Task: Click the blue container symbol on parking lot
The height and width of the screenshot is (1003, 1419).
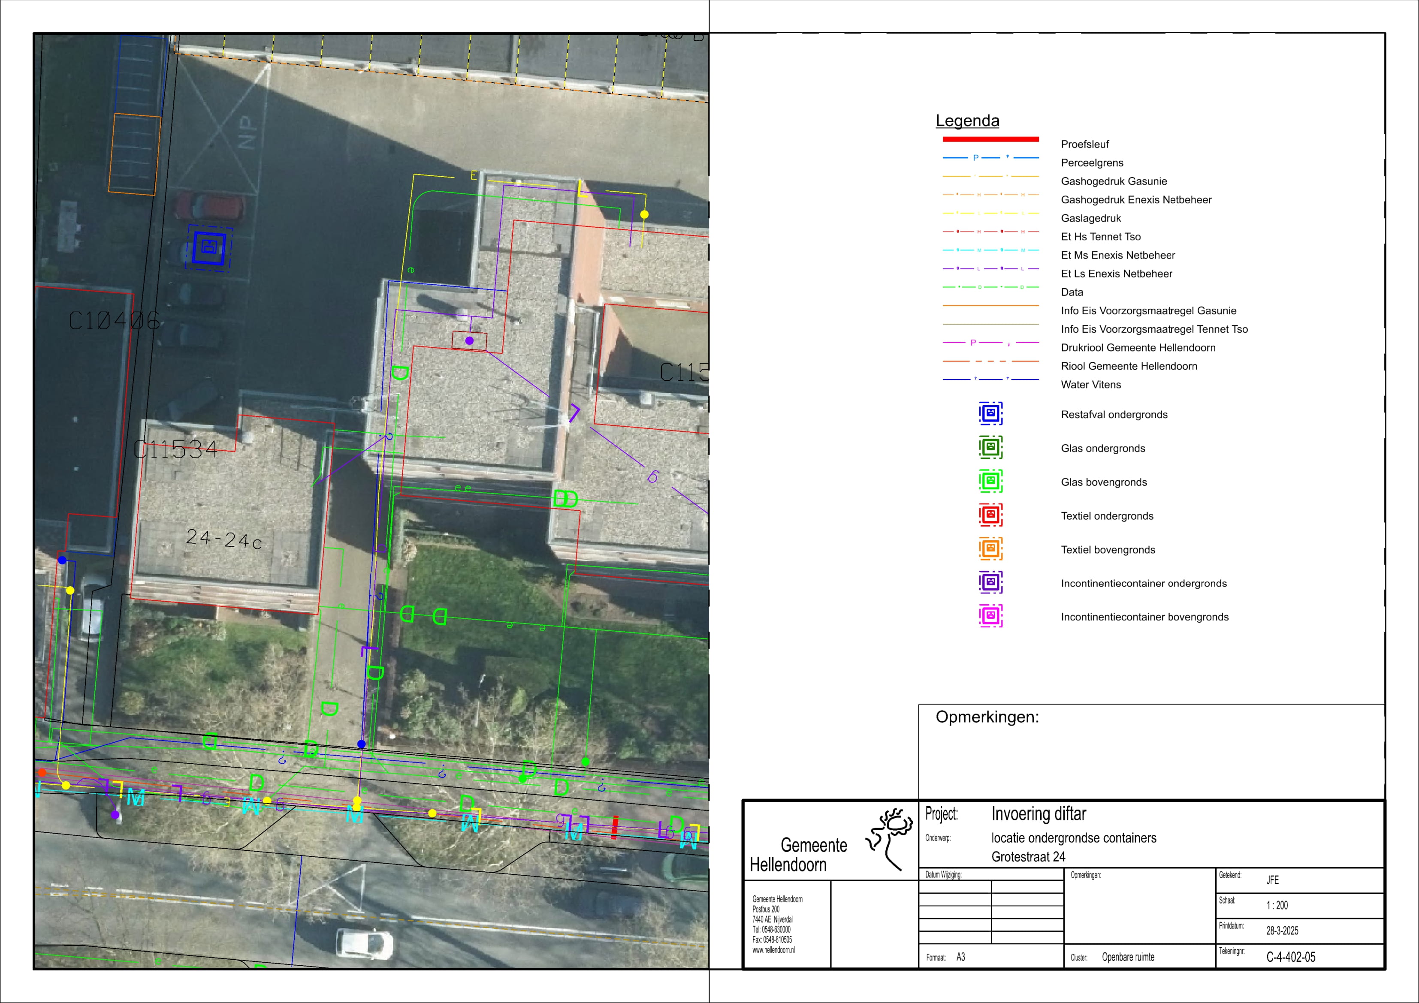Action: click(209, 247)
